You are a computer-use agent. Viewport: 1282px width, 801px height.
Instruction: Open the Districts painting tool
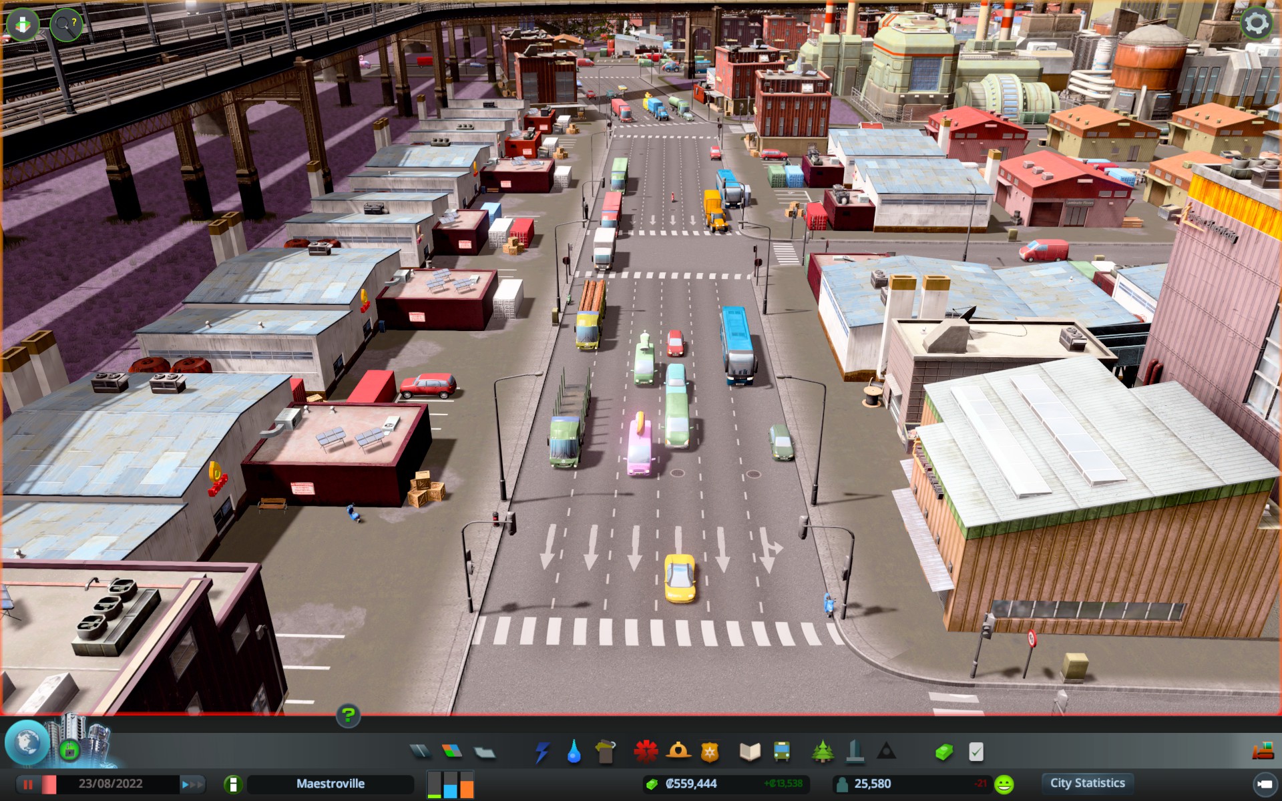[485, 752]
